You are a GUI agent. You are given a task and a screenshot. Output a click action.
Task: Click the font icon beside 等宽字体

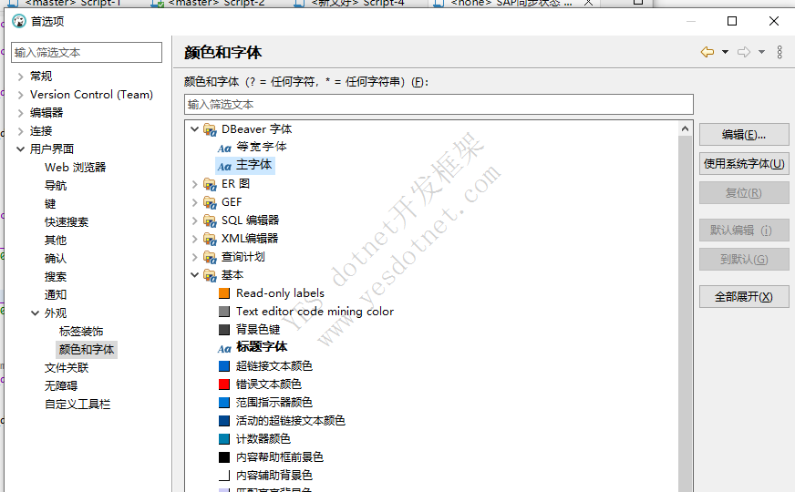point(224,149)
